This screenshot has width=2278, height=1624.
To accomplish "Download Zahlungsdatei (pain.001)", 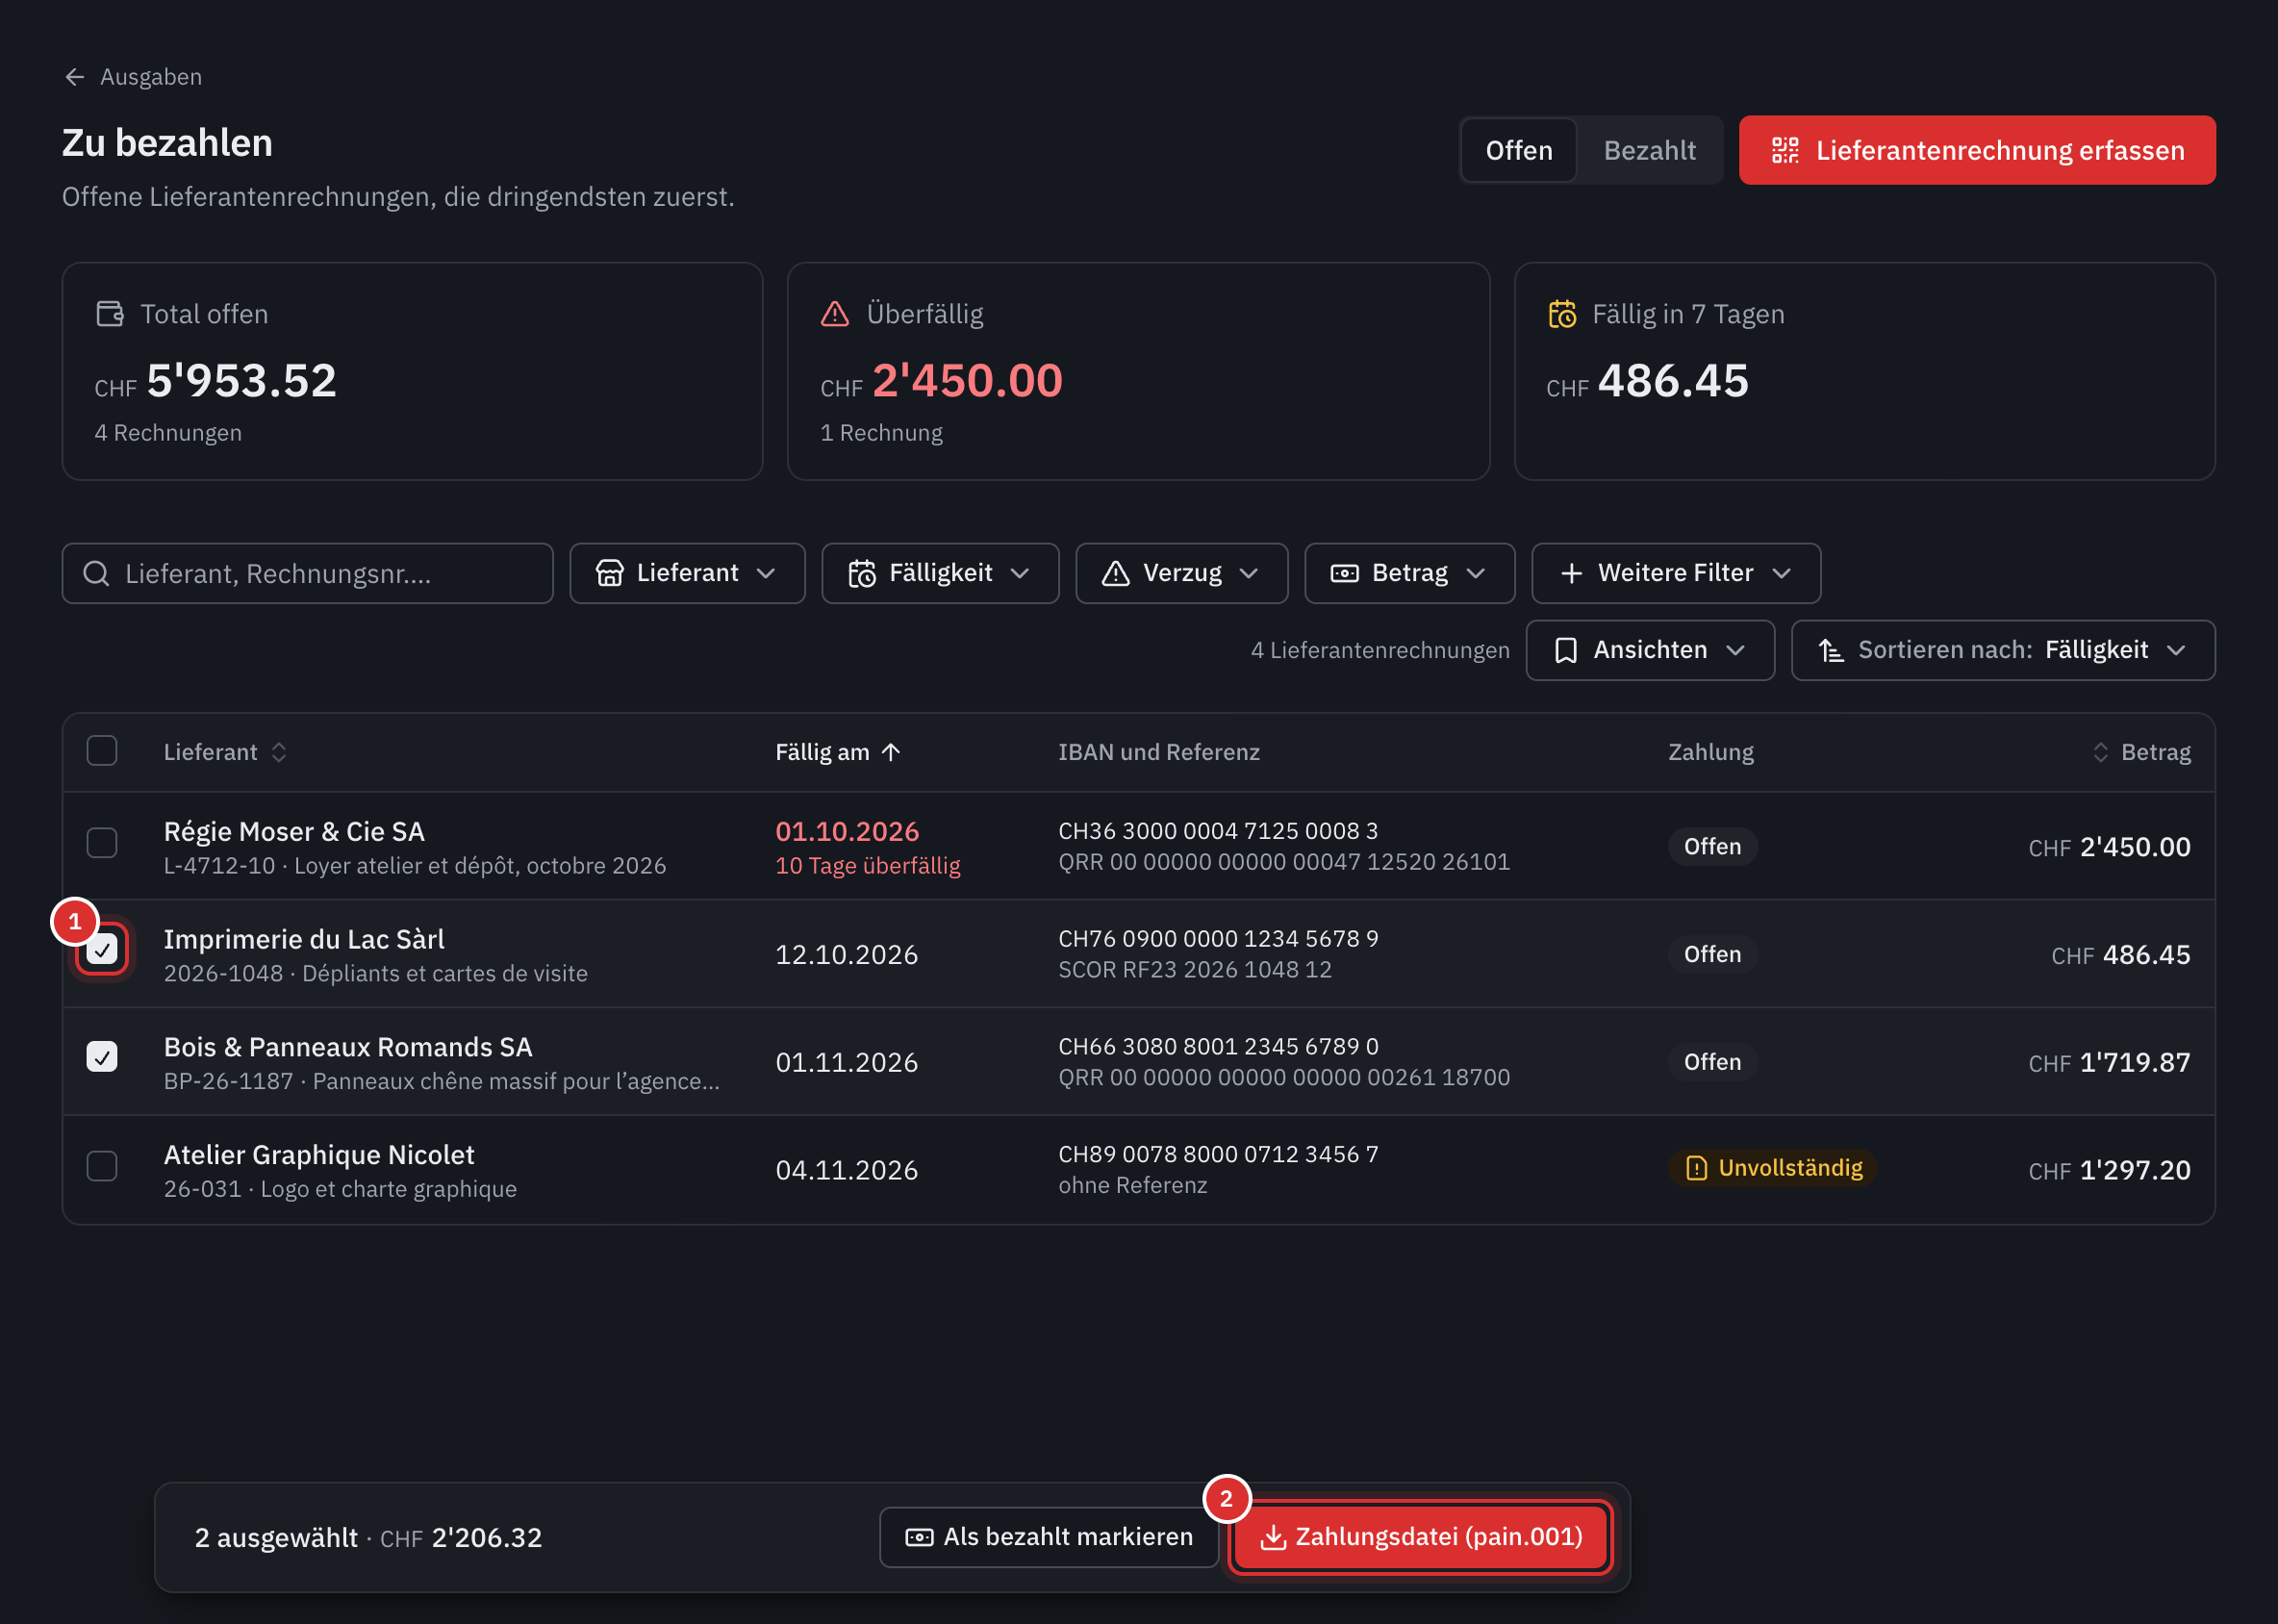I will 1421,1537.
